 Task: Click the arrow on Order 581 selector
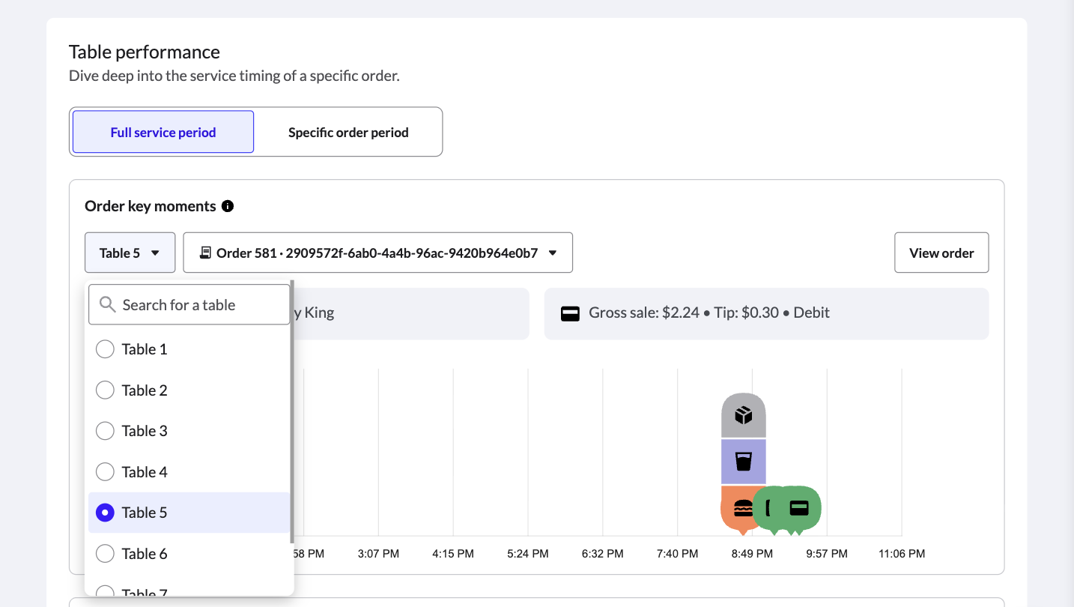pyautogui.click(x=553, y=253)
